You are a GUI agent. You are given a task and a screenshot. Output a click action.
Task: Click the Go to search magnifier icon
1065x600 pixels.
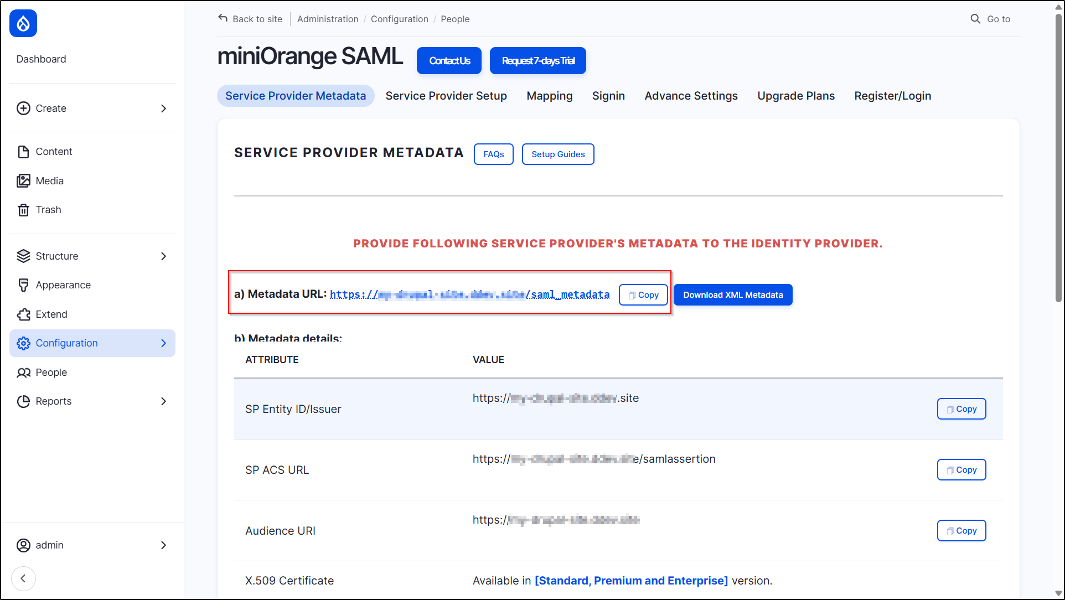975,19
